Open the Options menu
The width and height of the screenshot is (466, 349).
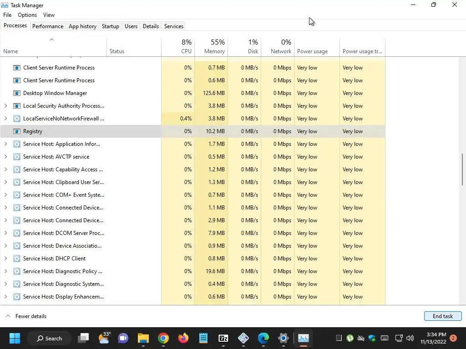[27, 15]
